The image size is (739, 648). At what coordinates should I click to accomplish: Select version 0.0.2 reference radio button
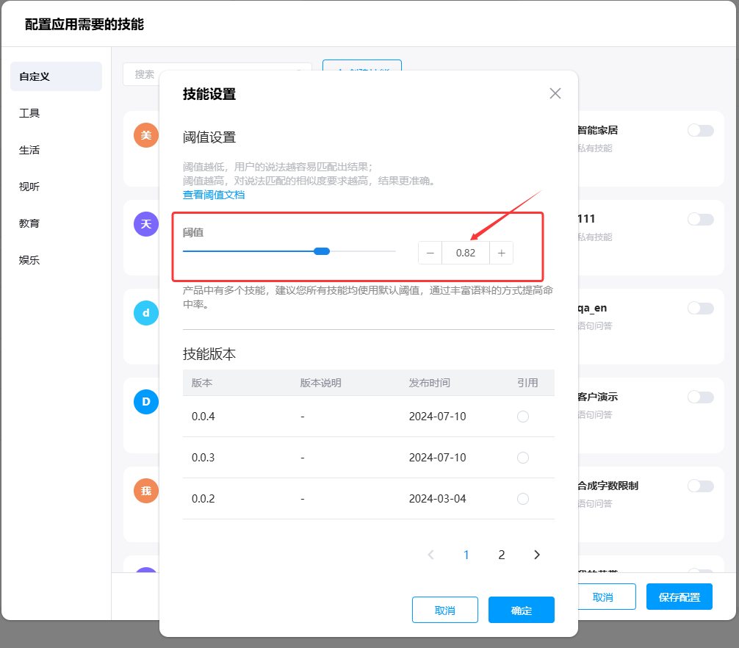523,499
